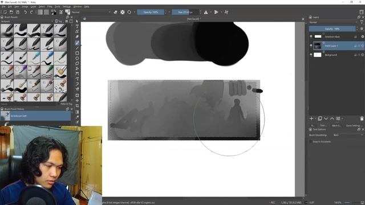The image size is (365, 205).
Task: Click the Quick Settings docker tab
Action: click(x=354, y=125)
